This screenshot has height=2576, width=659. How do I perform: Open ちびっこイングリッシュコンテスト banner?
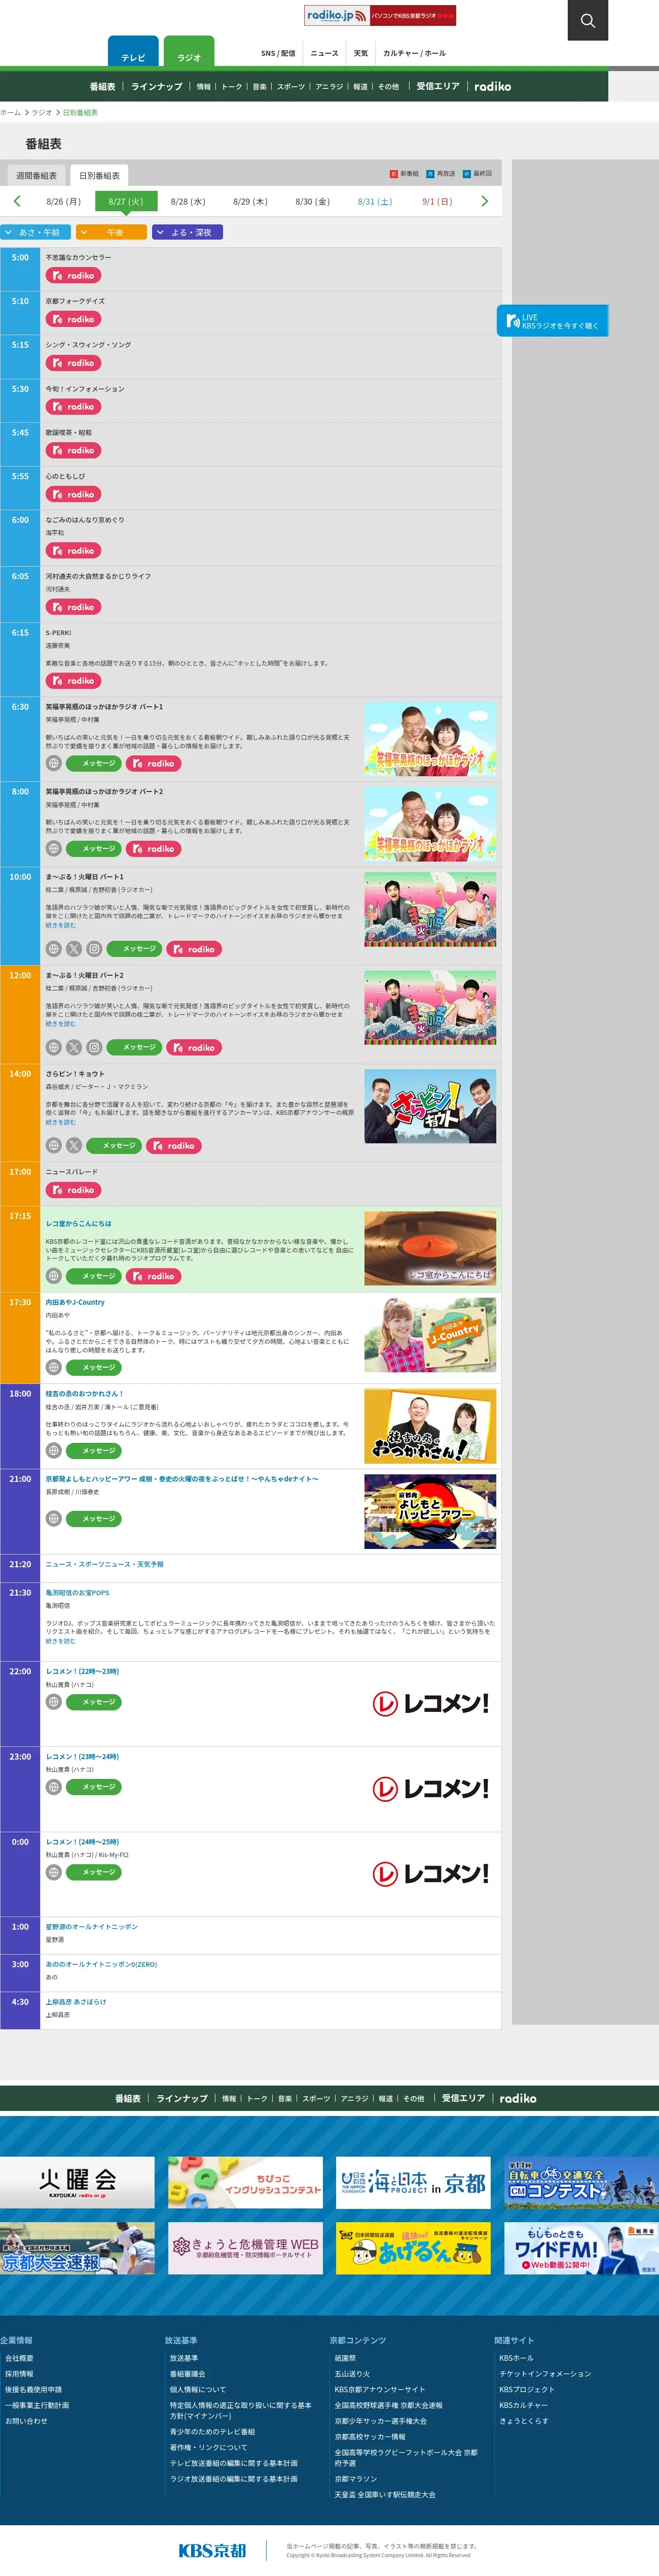tap(246, 2181)
